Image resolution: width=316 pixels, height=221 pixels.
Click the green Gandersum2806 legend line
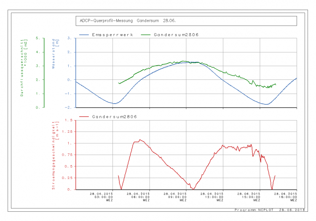(x=145, y=34)
